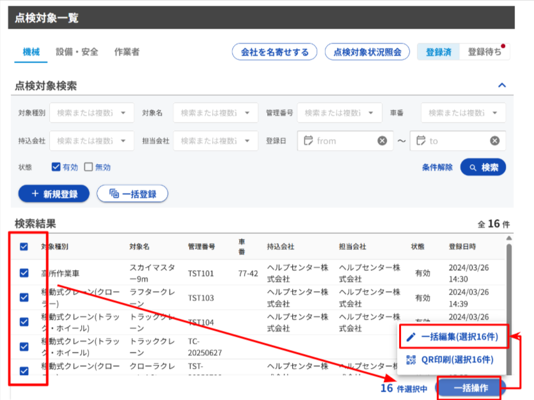Image resolution: width=534 pixels, height=400 pixels.
Task: Switch to 登録待ち toggle
Action: (x=484, y=52)
